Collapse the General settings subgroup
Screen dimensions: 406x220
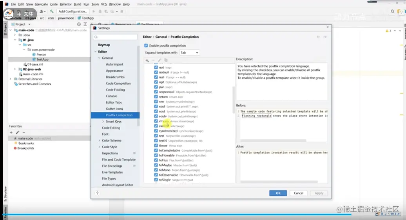click(x=99, y=58)
